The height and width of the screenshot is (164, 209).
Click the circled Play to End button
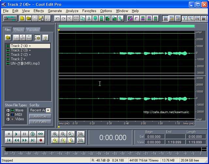coord(33,134)
